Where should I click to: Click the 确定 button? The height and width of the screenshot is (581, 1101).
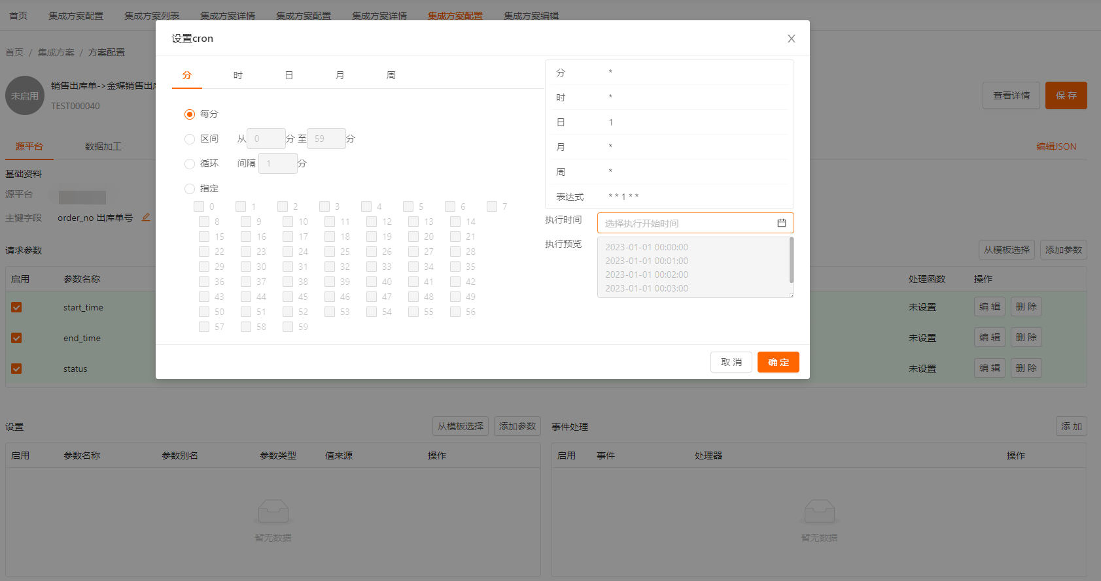click(x=778, y=362)
